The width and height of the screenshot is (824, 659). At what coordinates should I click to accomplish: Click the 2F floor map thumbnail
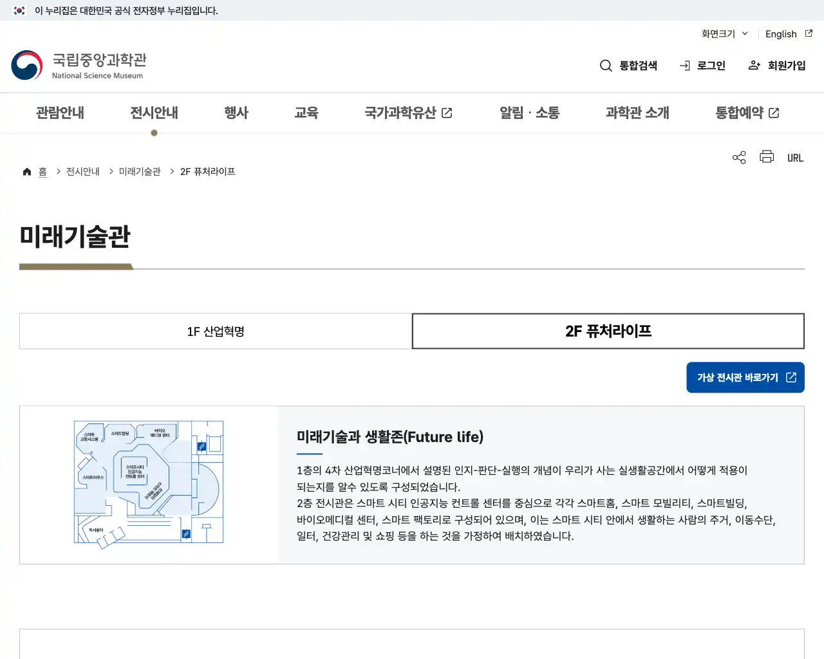pyautogui.click(x=148, y=483)
